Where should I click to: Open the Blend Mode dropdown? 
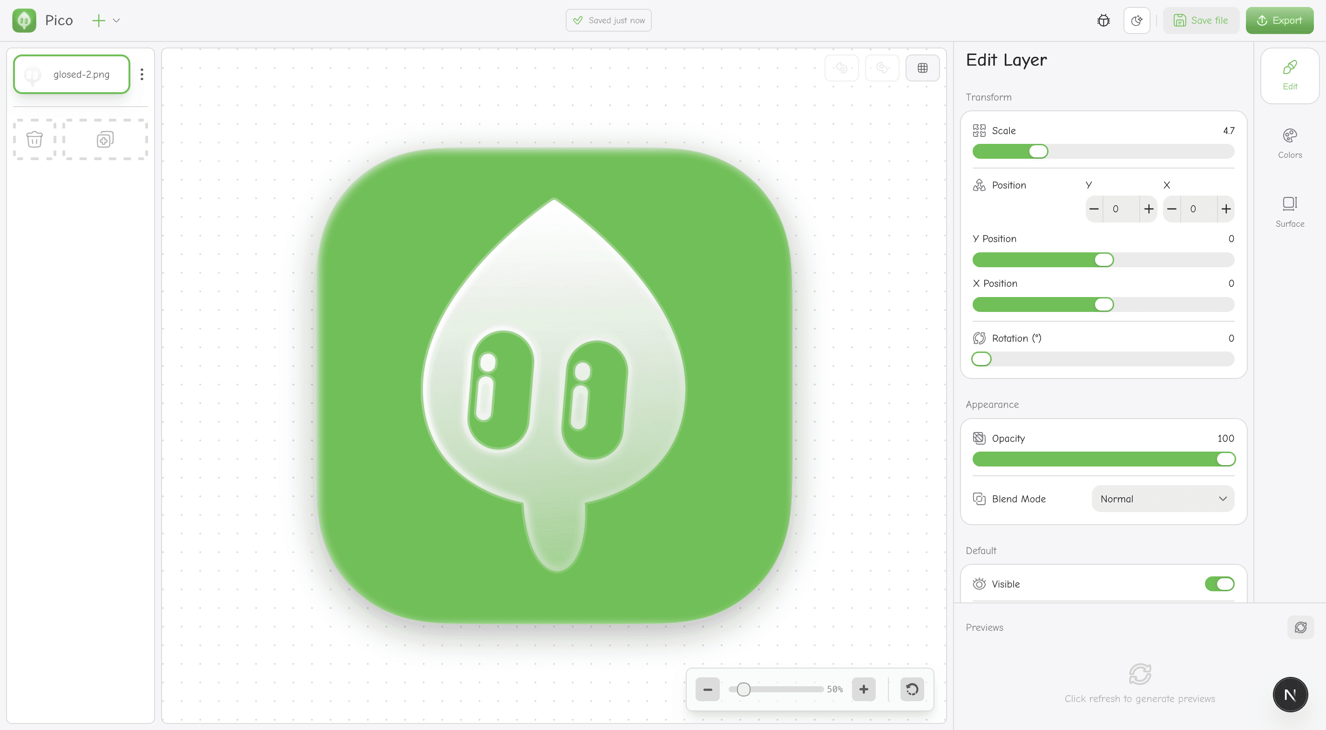tap(1162, 498)
